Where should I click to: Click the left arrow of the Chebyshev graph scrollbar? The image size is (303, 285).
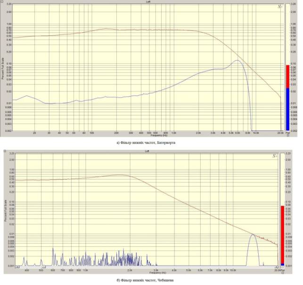click(17, 267)
